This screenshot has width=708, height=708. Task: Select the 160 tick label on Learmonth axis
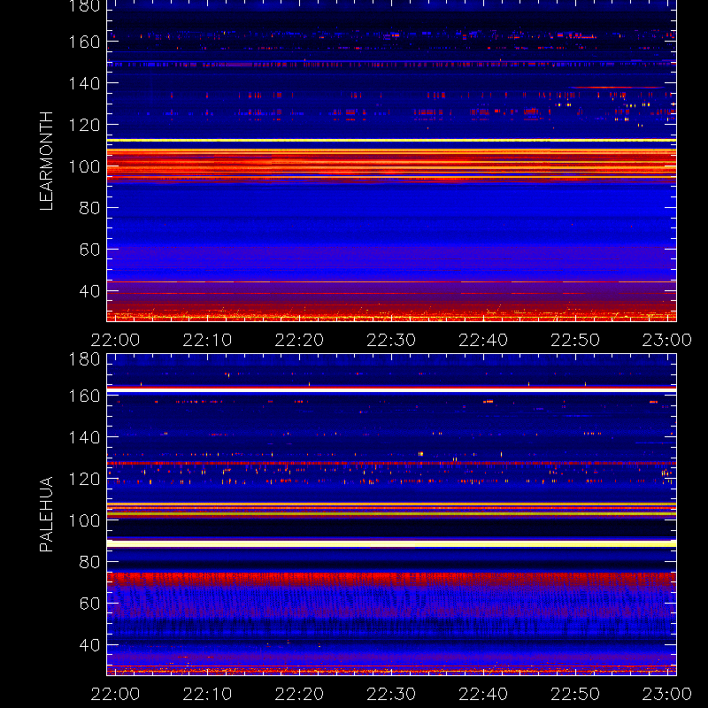[x=84, y=42]
